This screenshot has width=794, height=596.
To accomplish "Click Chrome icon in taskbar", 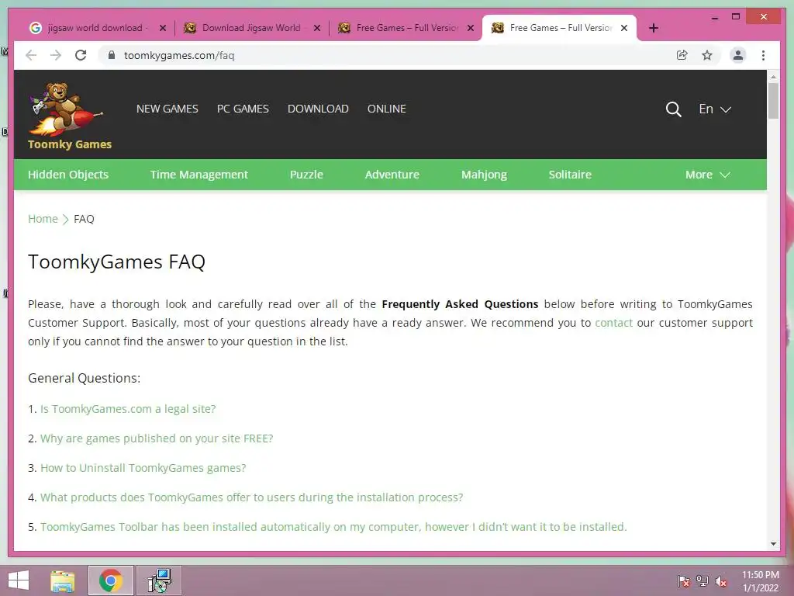I will [111, 580].
